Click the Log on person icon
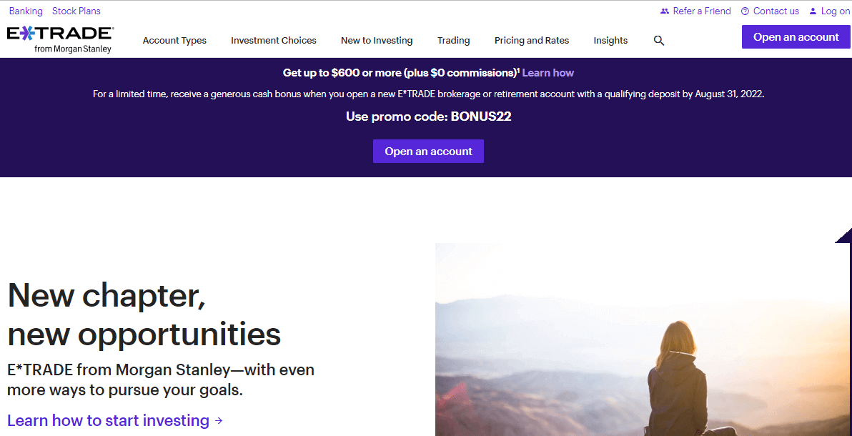 (812, 11)
